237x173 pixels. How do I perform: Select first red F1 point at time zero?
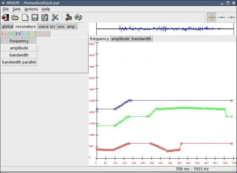pyautogui.click(x=97, y=149)
